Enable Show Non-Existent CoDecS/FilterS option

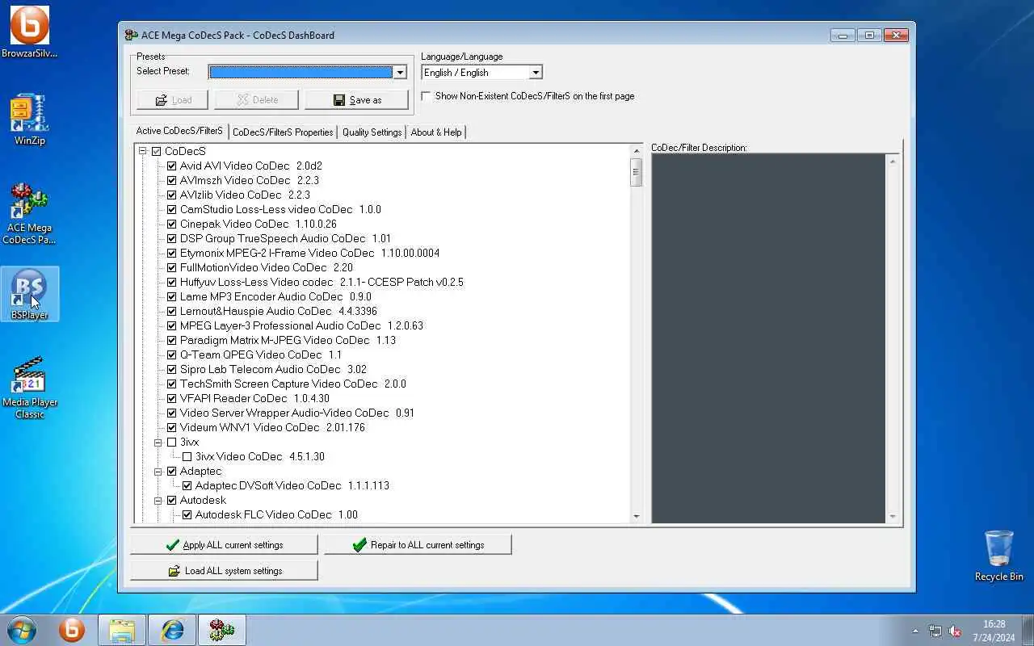click(x=427, y=96)
